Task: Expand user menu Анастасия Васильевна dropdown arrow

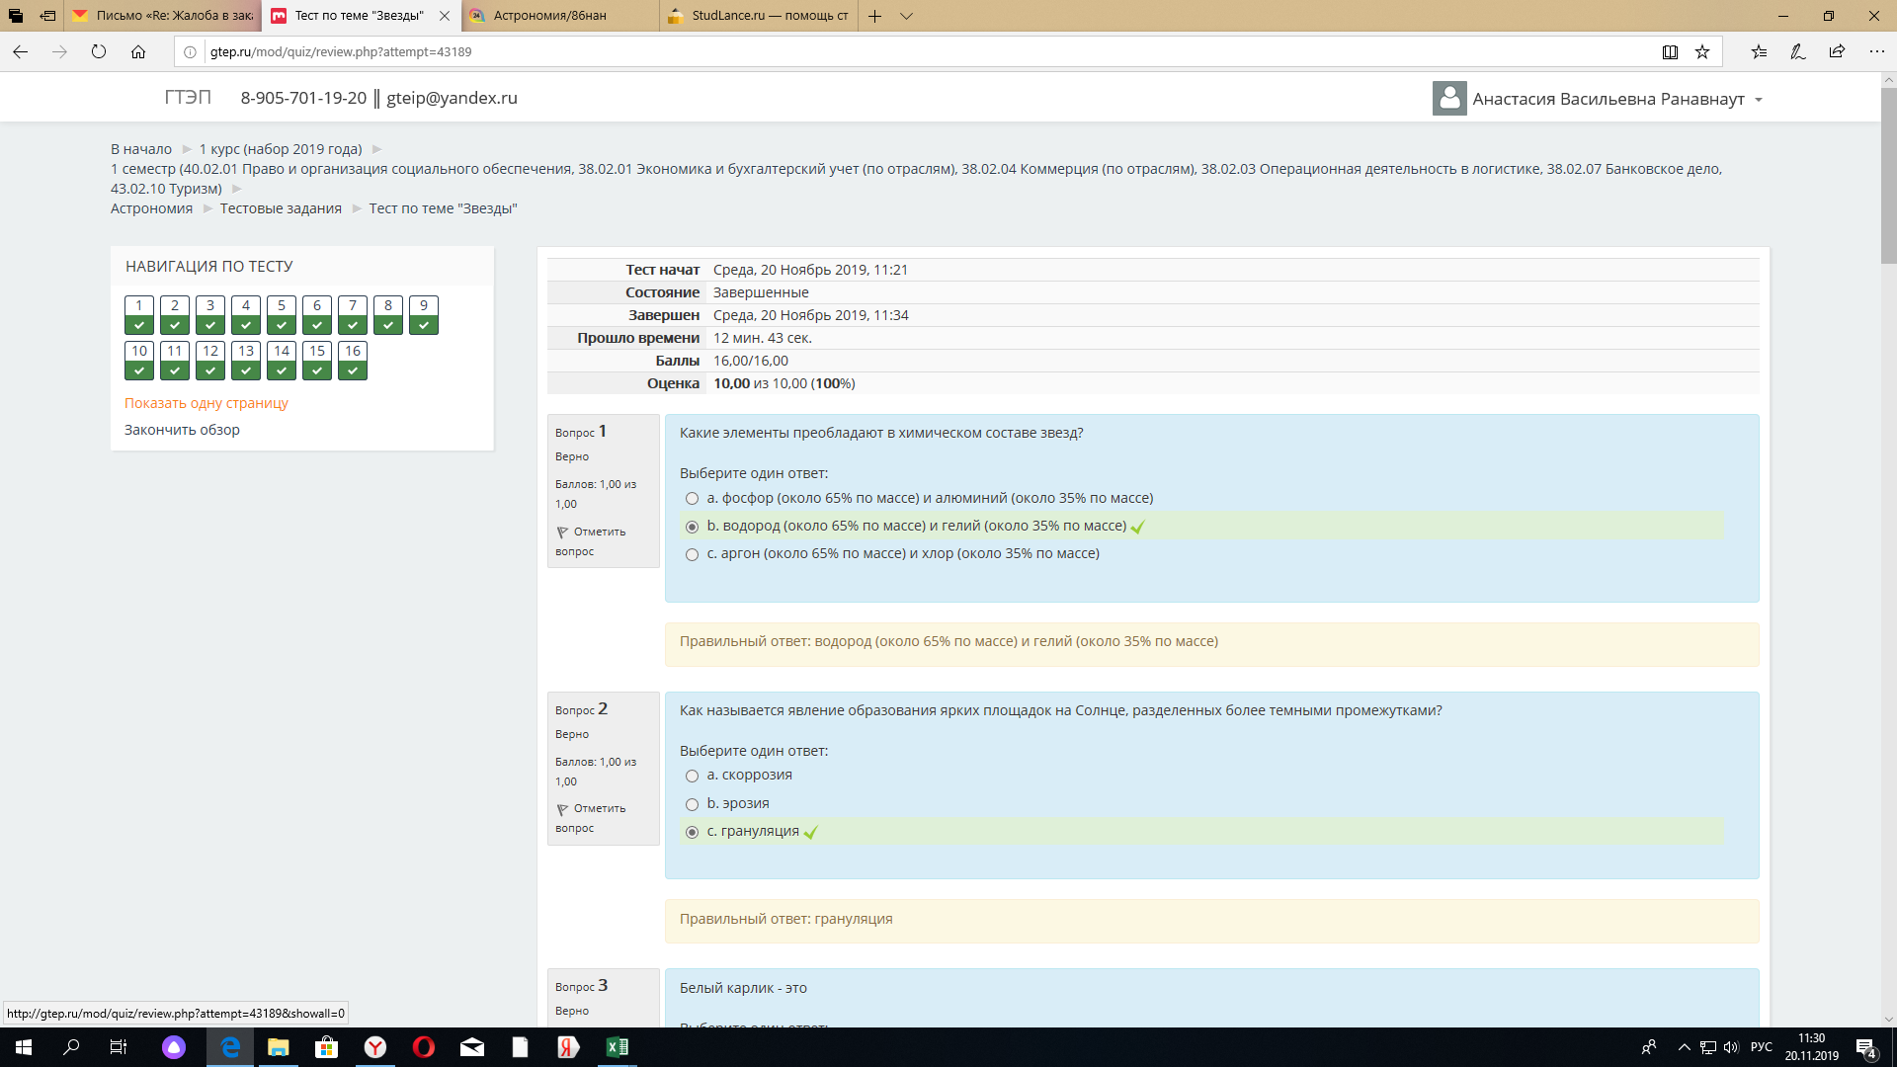Action: [1759, 100]
